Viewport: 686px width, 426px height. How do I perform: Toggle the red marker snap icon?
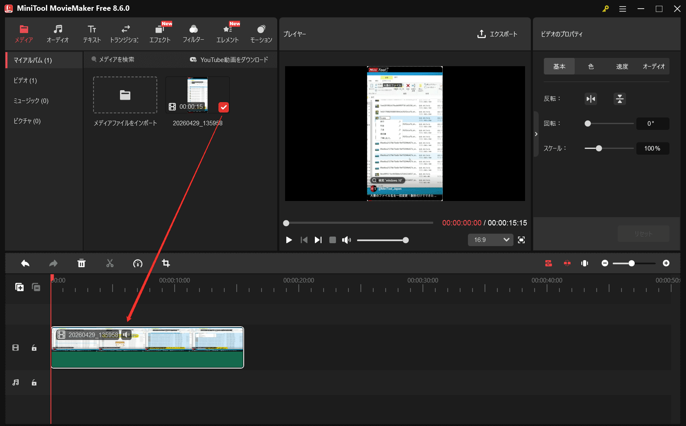coord(567,263)
